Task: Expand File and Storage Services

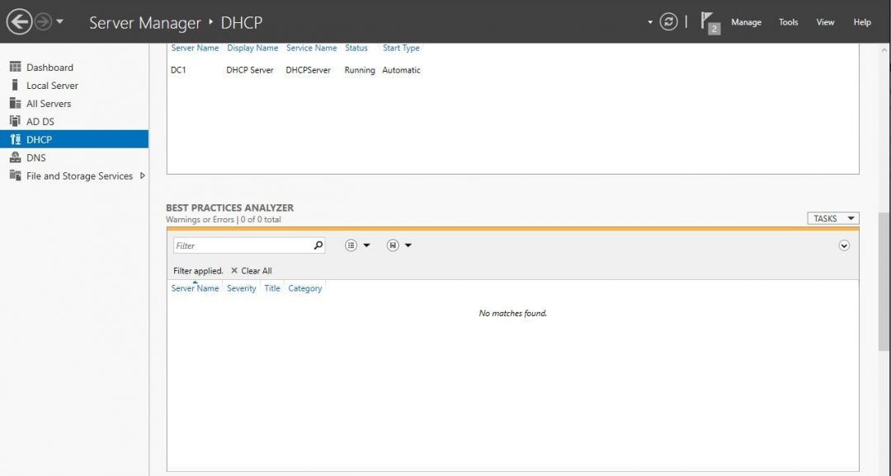Action: pyautogui.click(x=141, y=175)
